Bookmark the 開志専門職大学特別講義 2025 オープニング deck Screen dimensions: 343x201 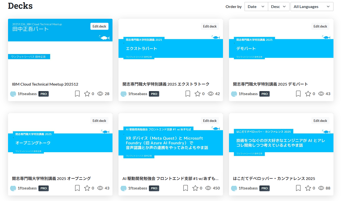click(x=77, y=188)
